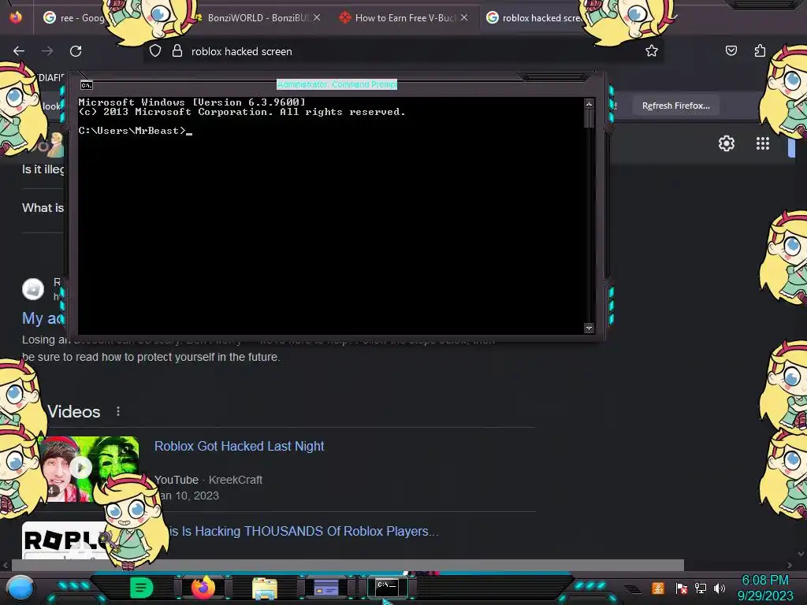Expand the 'Is it illeg…' question

point(43,169)
